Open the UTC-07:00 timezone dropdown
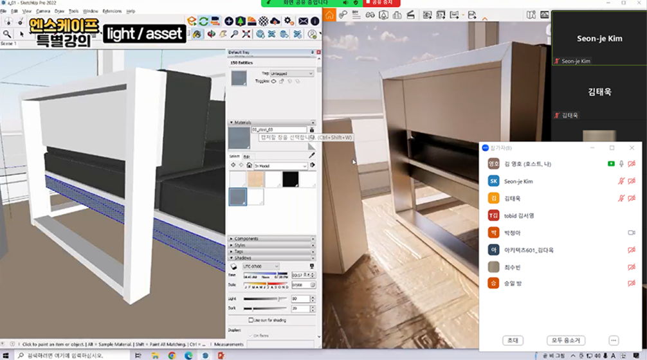 click(260, 266)
